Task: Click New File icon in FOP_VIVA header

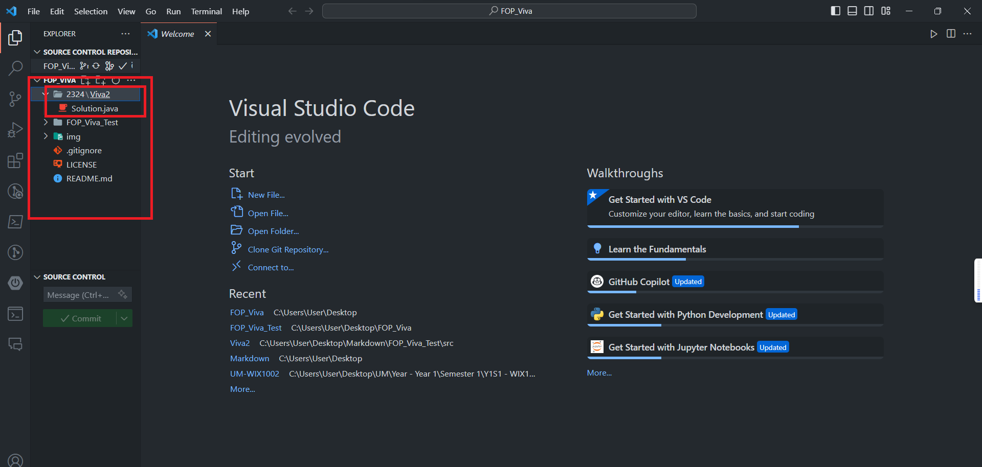Action: point(85,80)
